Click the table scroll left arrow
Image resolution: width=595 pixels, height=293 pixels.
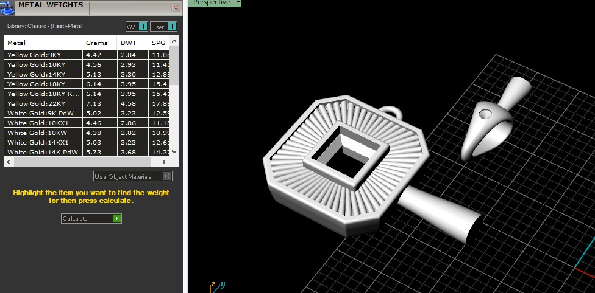[9, 162]
